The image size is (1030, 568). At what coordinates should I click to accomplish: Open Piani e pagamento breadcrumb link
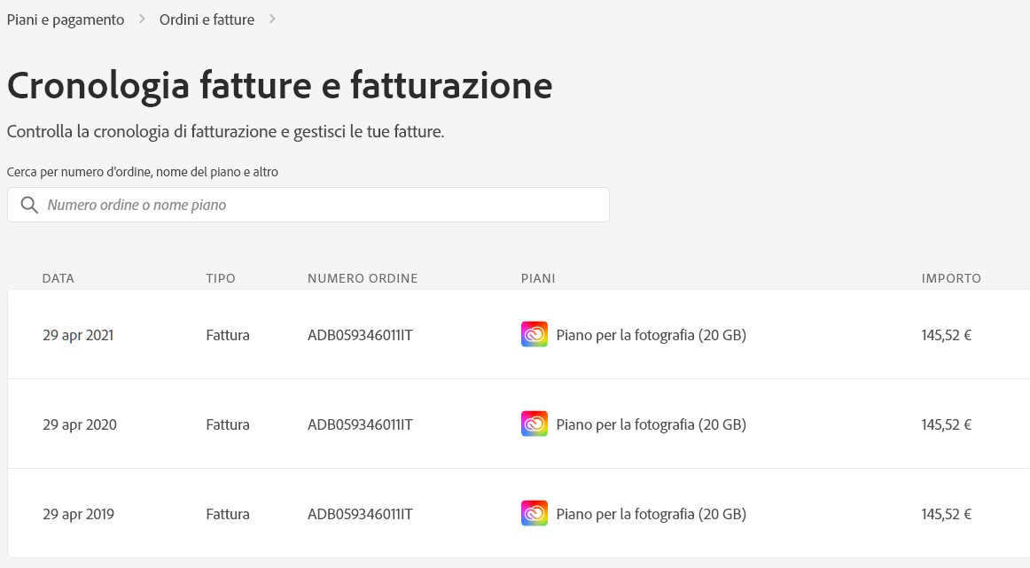[65, 19]
